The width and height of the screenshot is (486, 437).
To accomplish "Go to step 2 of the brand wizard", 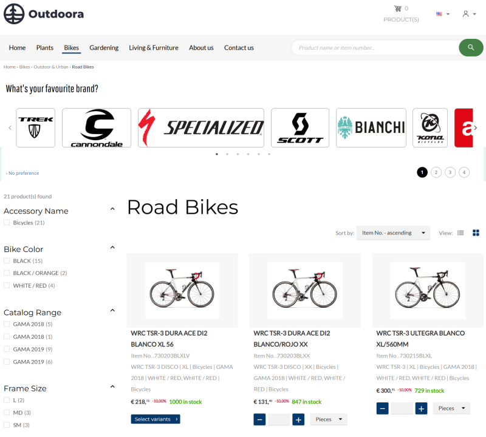I will click(436, 172).
